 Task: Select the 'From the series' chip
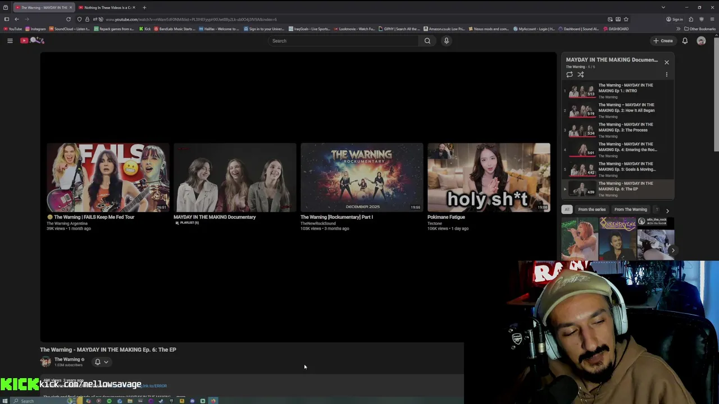(x=591, y=209)
